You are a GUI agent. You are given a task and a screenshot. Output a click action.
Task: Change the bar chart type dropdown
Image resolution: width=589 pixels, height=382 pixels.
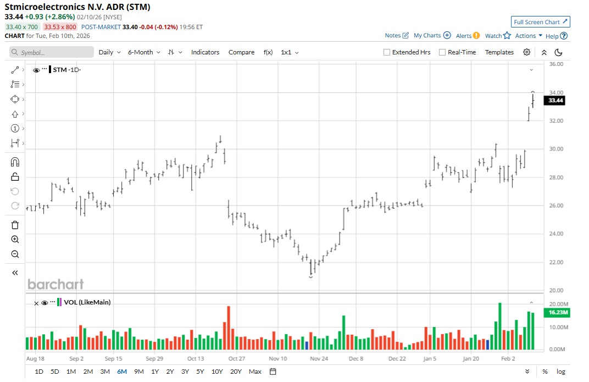pyautogui.click(x=175, y=52)
